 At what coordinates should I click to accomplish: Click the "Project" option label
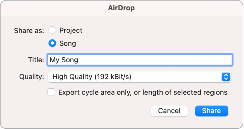click(71, 30)
